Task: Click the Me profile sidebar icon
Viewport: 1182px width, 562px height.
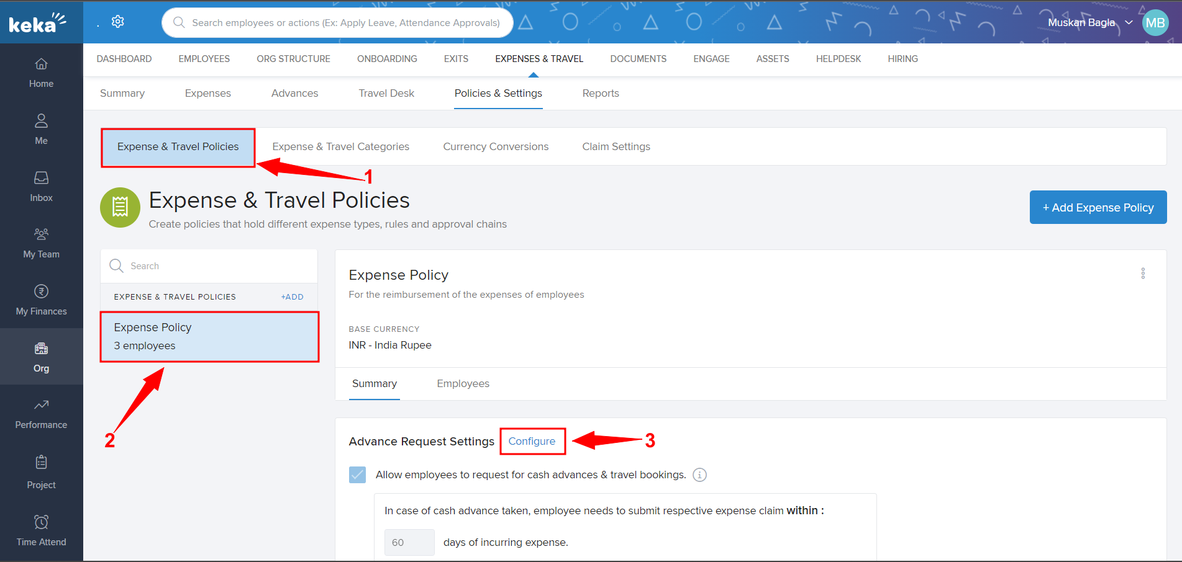Action: point(41,121)
